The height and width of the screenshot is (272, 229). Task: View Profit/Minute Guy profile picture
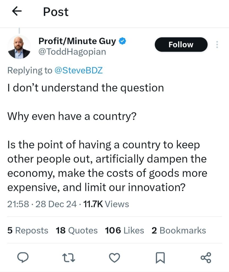pos(19,47)
